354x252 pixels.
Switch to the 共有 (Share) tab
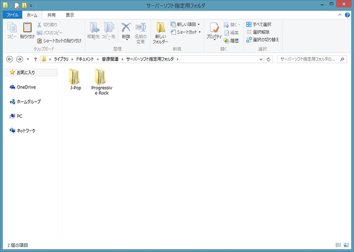tap(51, 15)
